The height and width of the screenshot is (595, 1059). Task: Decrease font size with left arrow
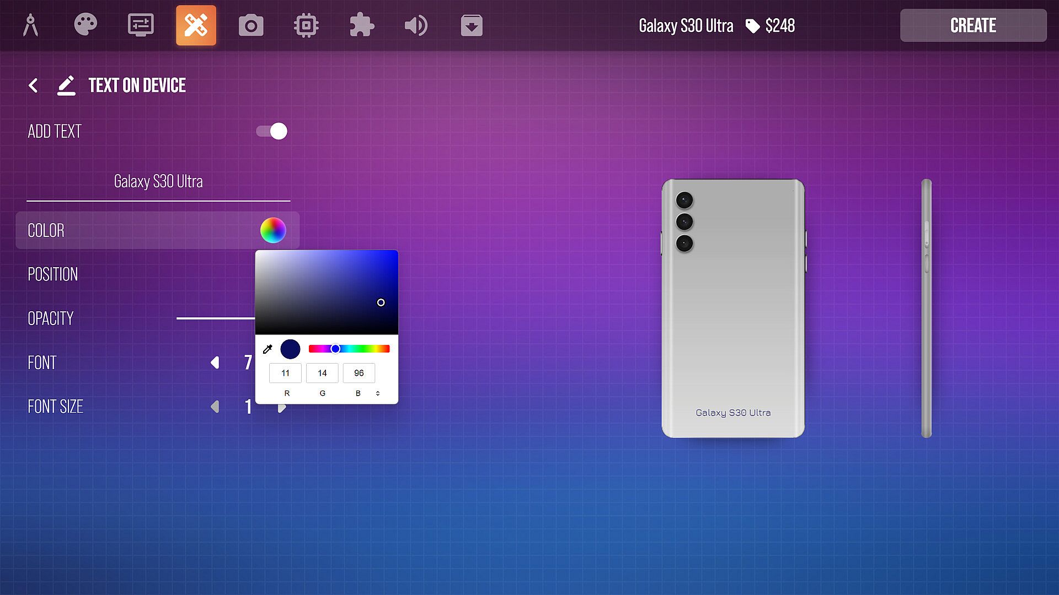click(215, 407)
